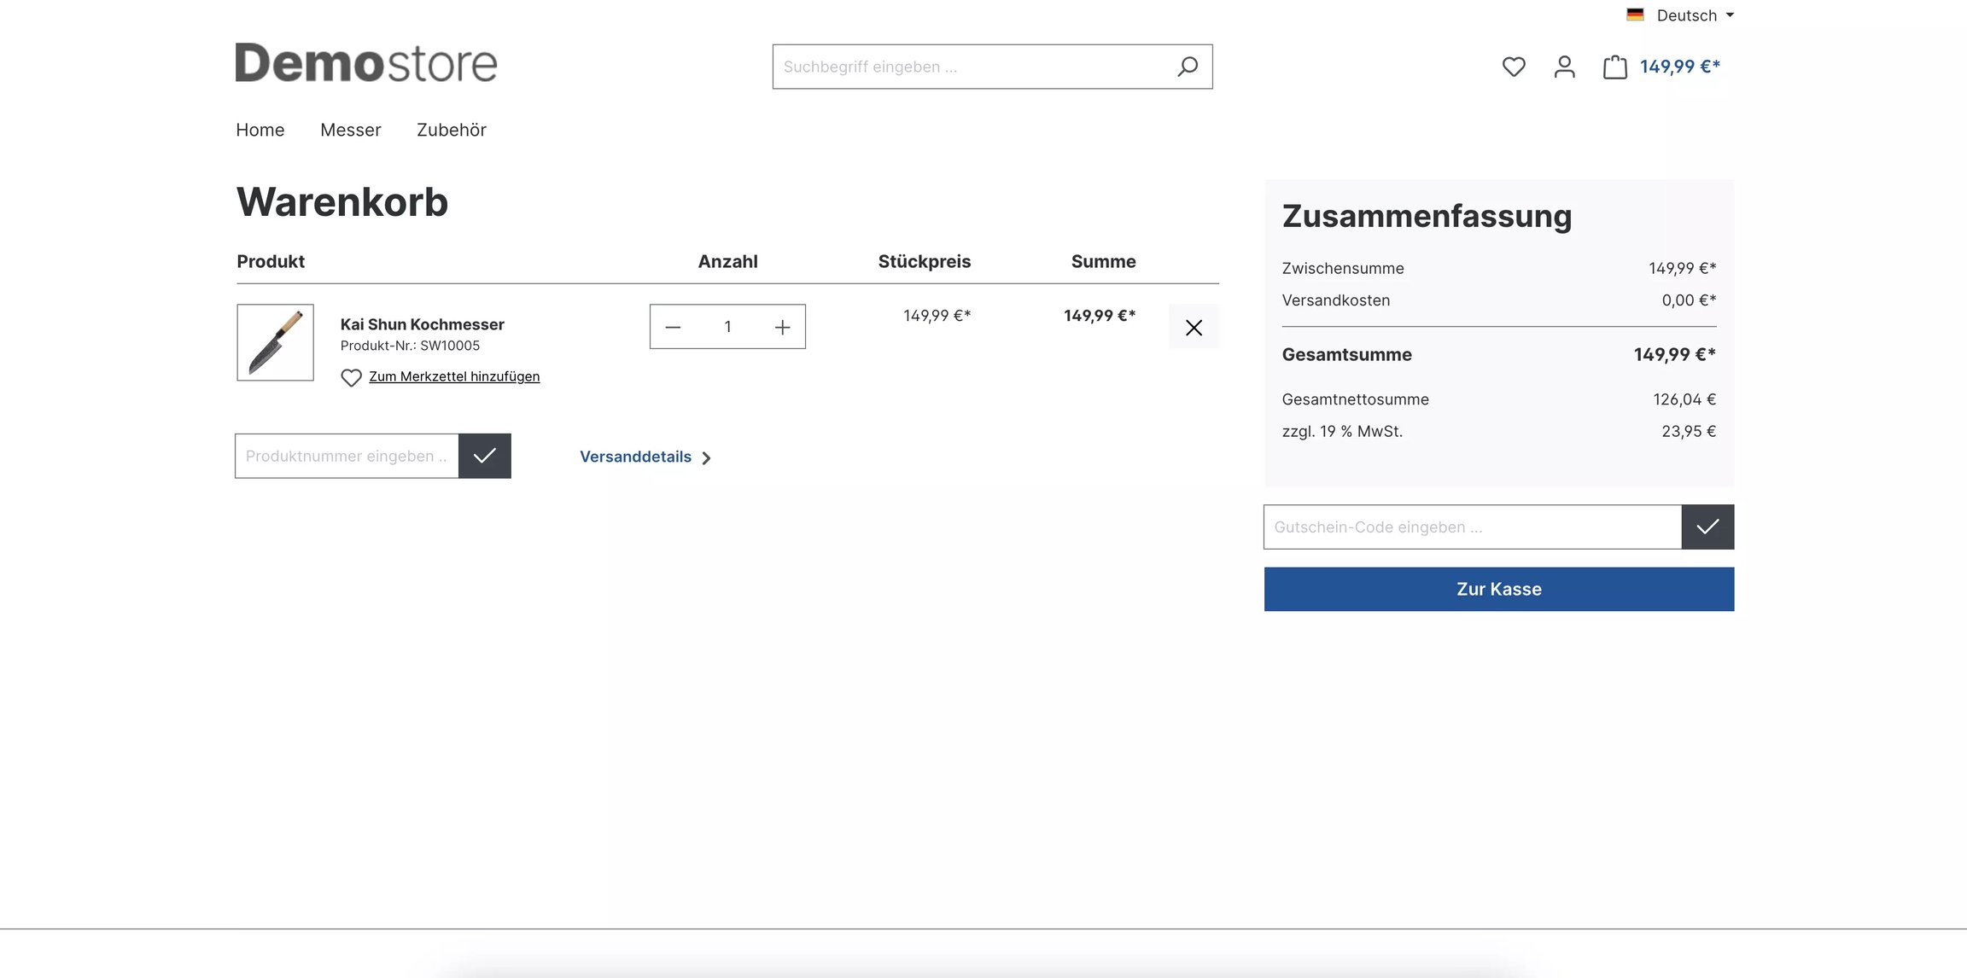This screenshot has height=978, width=1967.
Task: Open the user account icon
Action: (1564, 67)
